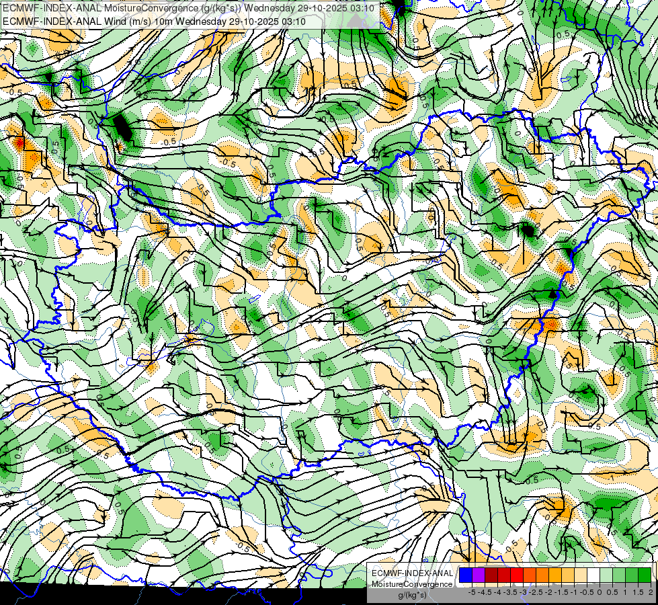658x605 pixels.
Task: Click the '-1.5' tick label on legend
Action: pos(561,592)
